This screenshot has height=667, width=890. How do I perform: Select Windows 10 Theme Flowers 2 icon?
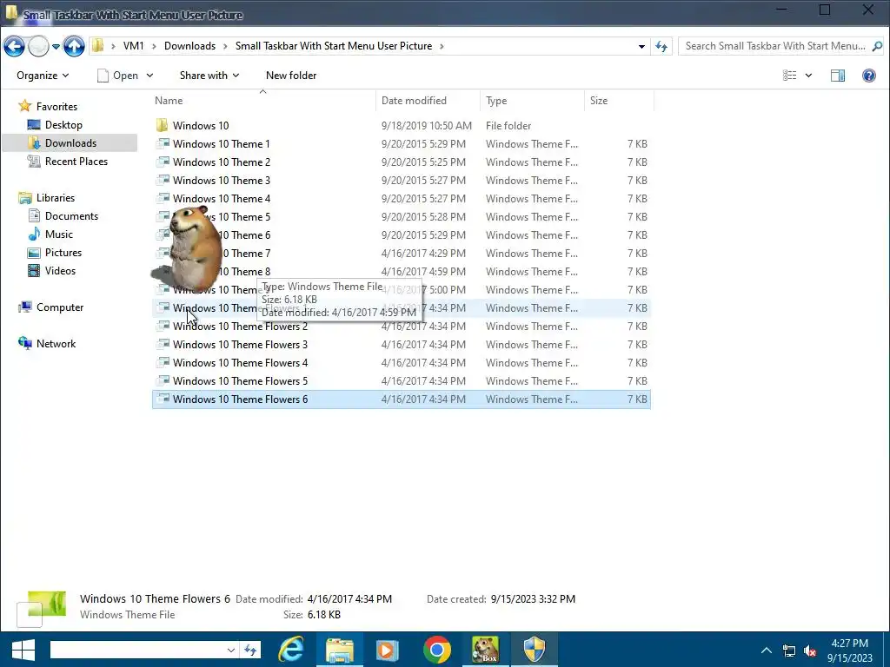click(x=163, y=327)
